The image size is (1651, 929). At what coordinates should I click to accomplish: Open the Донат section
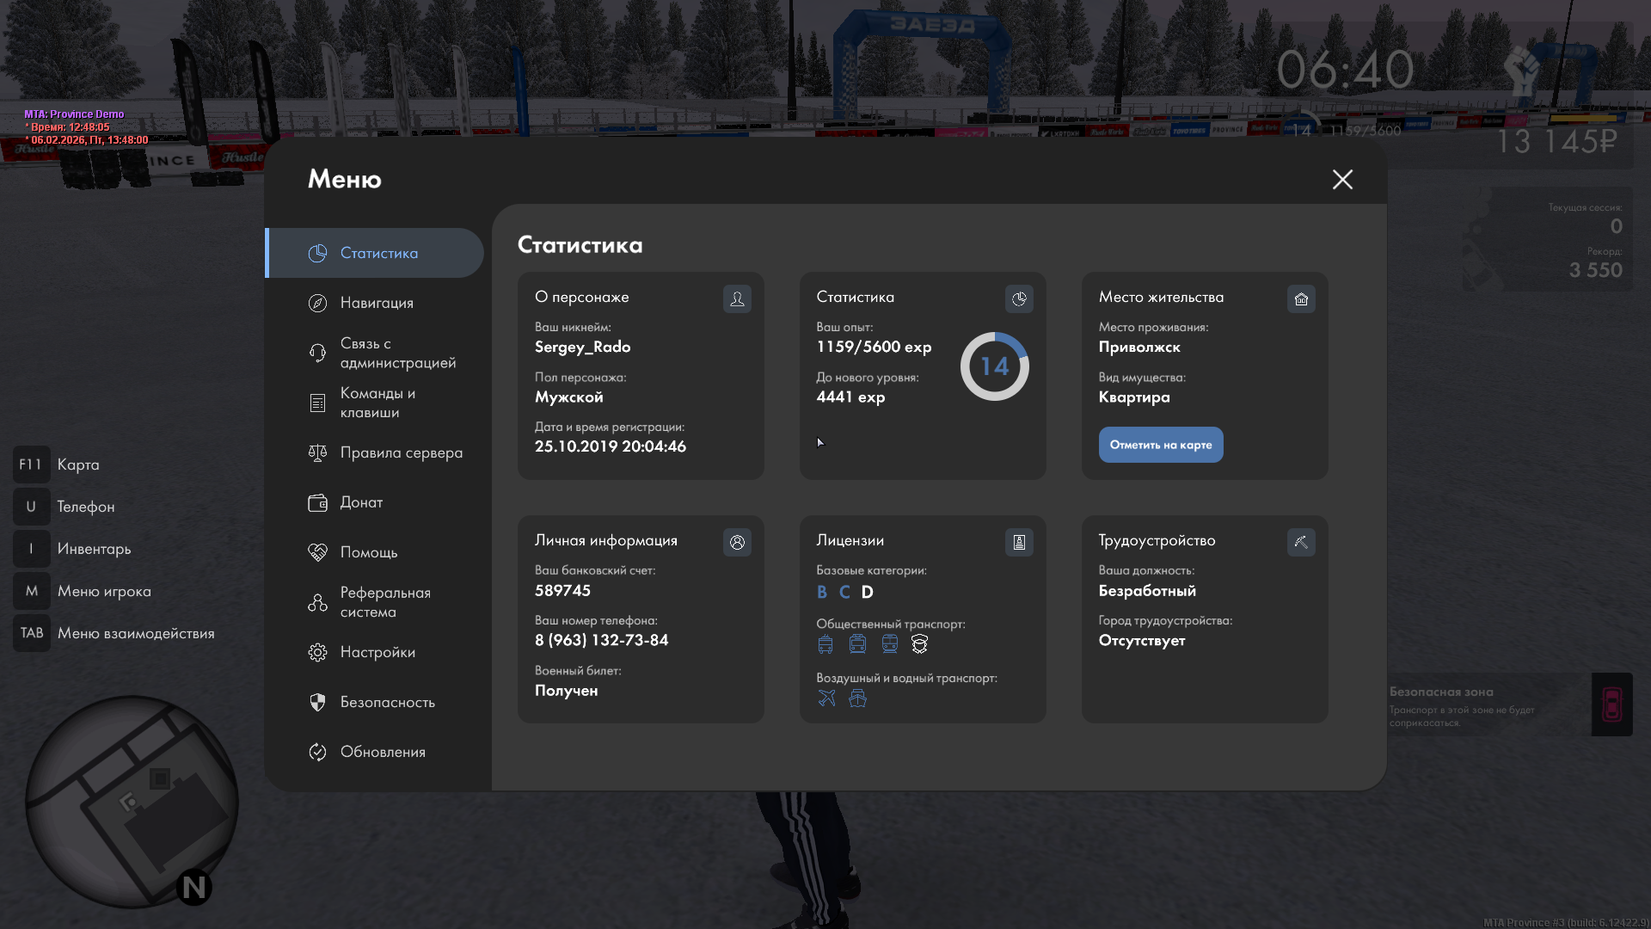coord(361,502)
